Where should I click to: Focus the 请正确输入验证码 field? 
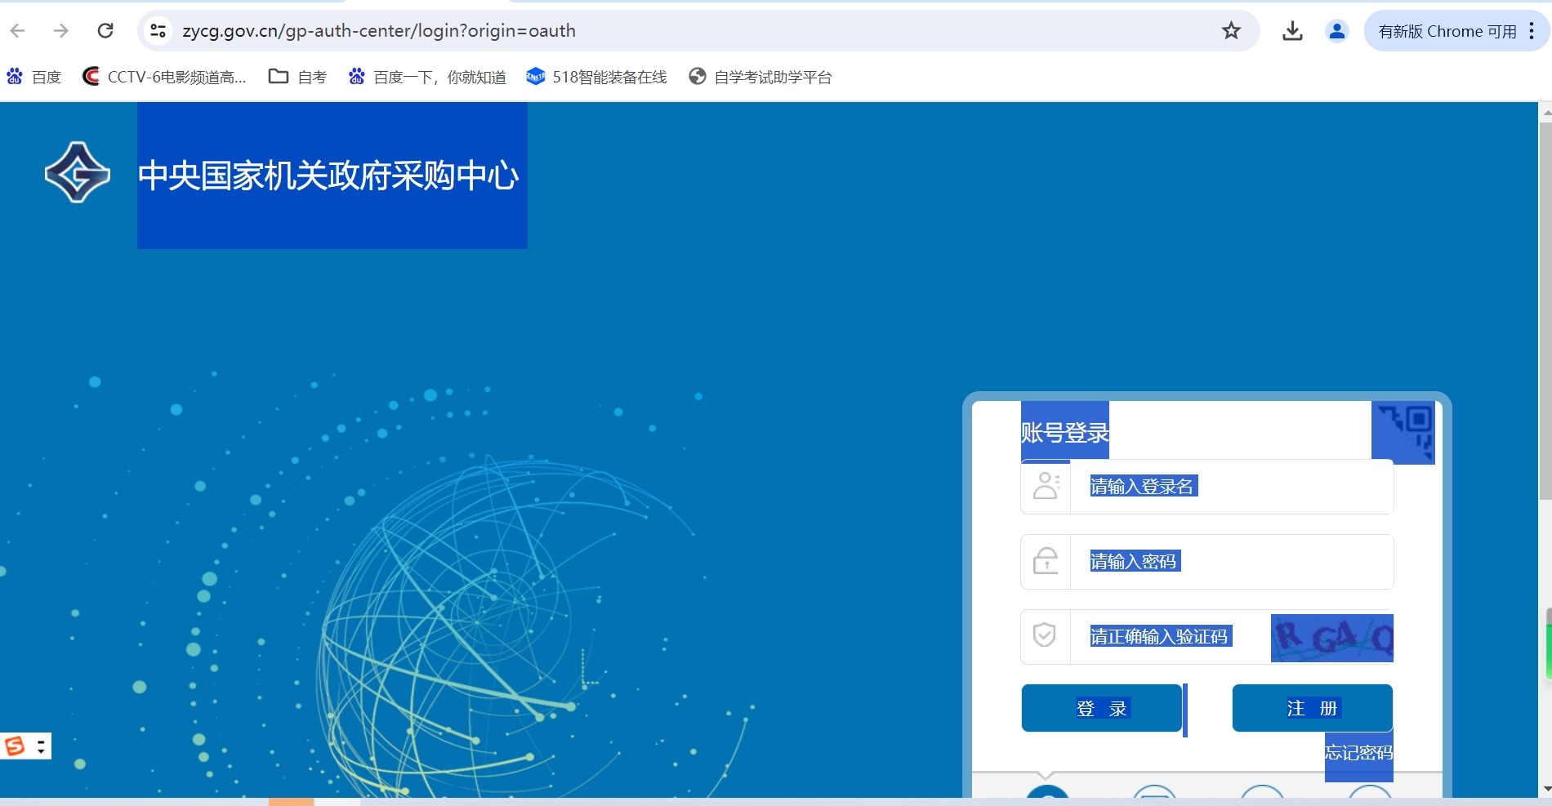tap(1170, 637)
